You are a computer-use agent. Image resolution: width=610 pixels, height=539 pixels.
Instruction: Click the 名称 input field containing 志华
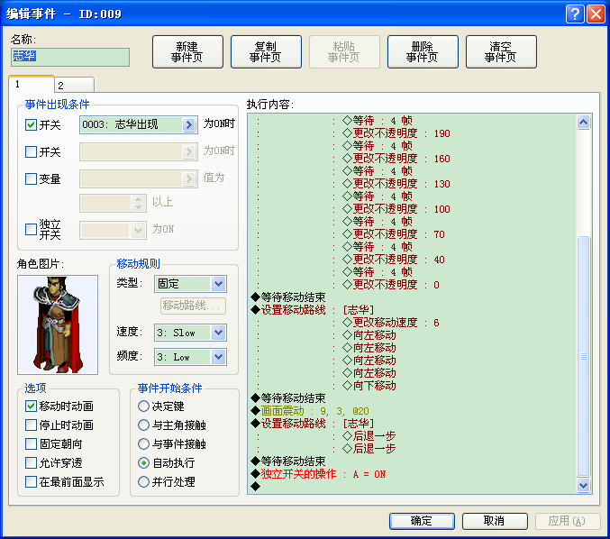tap(70, 57)
